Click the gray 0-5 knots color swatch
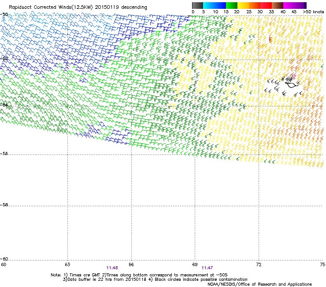Screen dimensions: 326x287 point(197,5)
